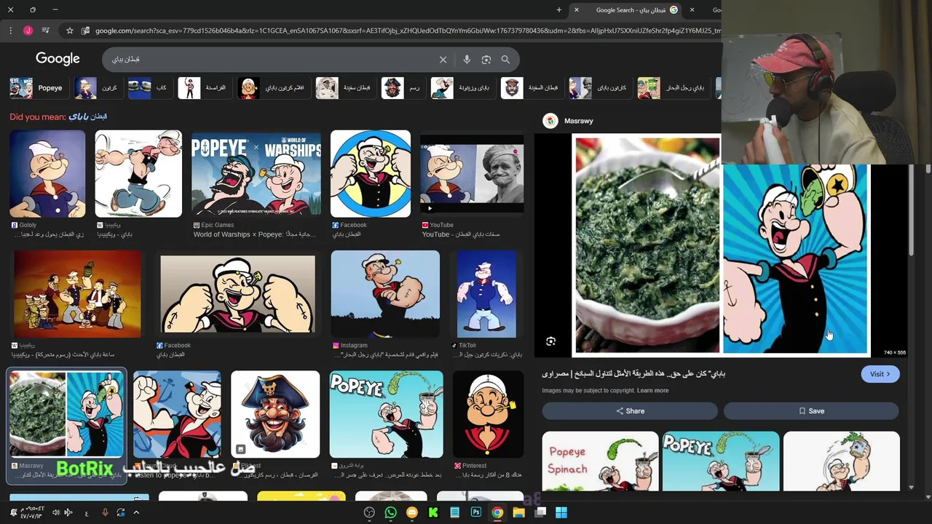Open the large Masrawy preview image
Viewport: 932px width, 524px height.
pos(721,245)
